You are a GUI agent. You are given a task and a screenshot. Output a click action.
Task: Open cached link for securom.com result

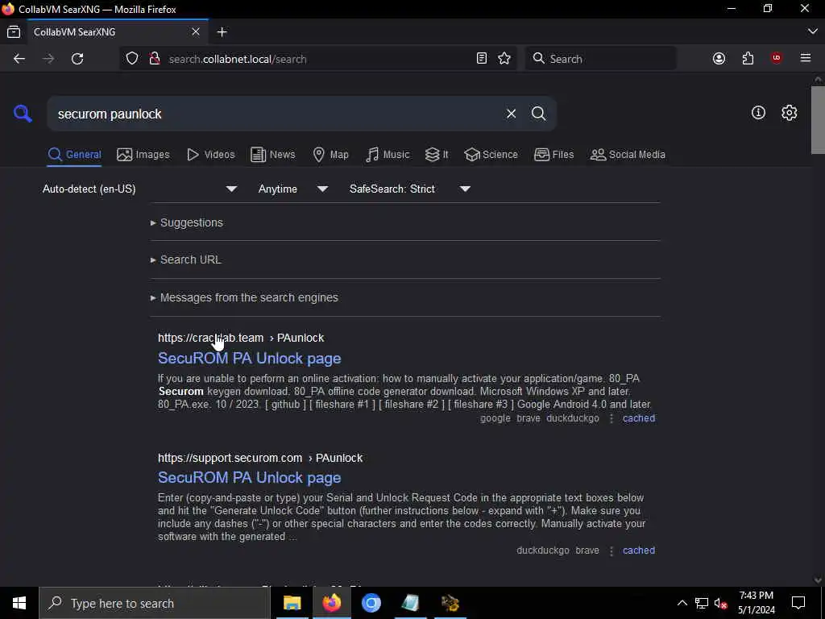pyautogui.click(x=639, y=550)
